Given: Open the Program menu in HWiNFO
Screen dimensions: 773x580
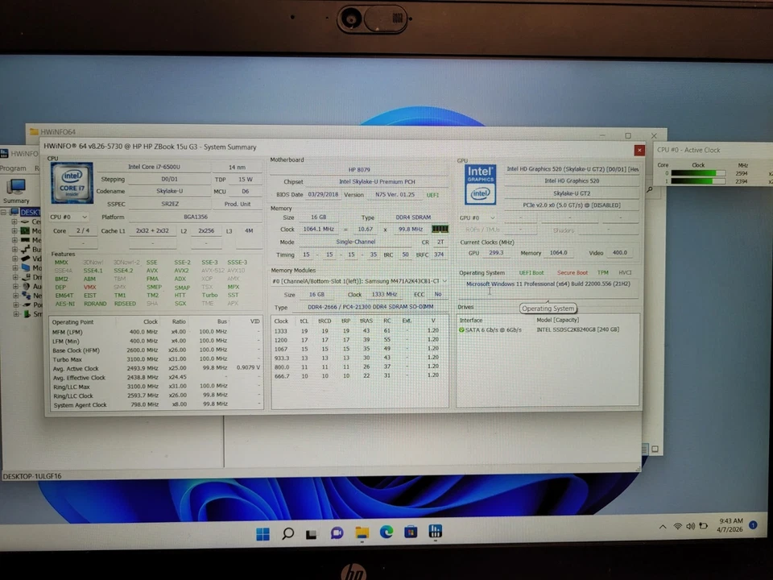Looking at the screenshot, I should [x=14, y=168].
